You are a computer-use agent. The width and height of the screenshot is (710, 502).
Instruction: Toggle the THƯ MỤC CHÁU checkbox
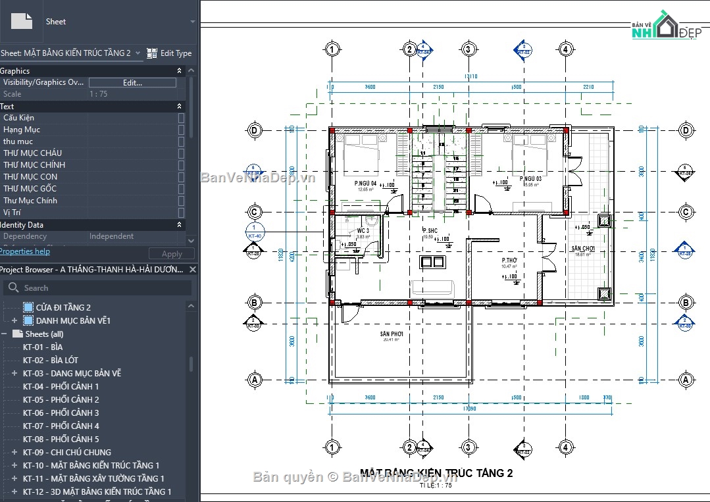tap(181, 153)
